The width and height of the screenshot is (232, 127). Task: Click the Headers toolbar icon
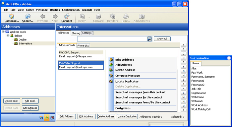pos(113,16)
